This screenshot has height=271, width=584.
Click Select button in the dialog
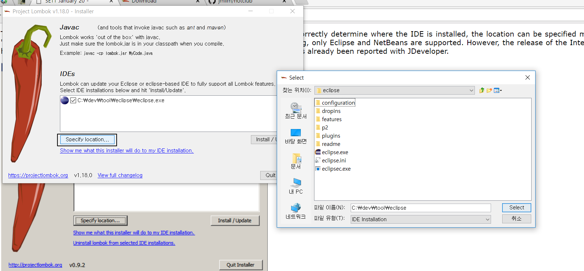(517, 208)
